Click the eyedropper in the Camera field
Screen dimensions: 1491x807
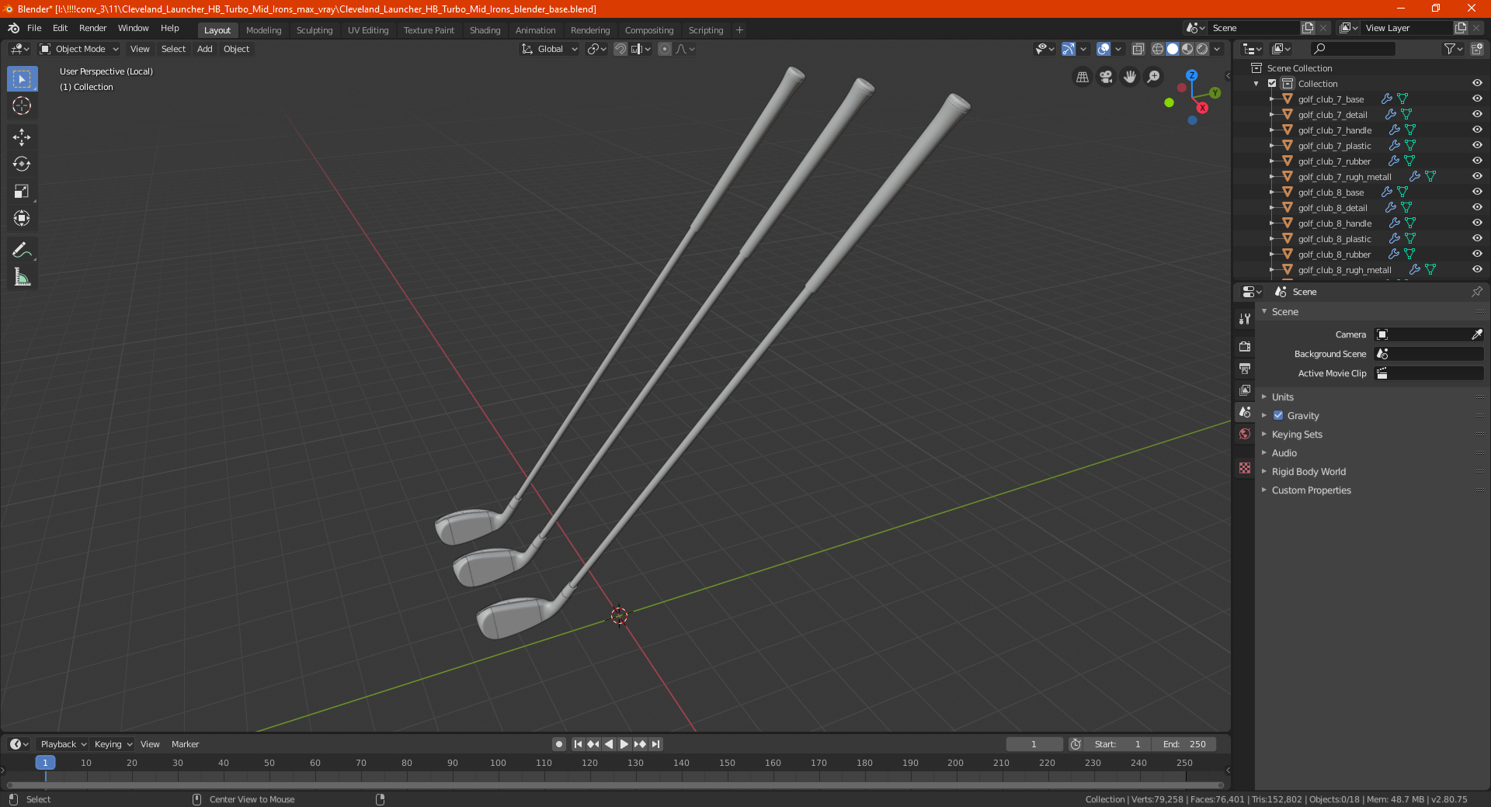pyautogui.click(x=1476, y=334)
